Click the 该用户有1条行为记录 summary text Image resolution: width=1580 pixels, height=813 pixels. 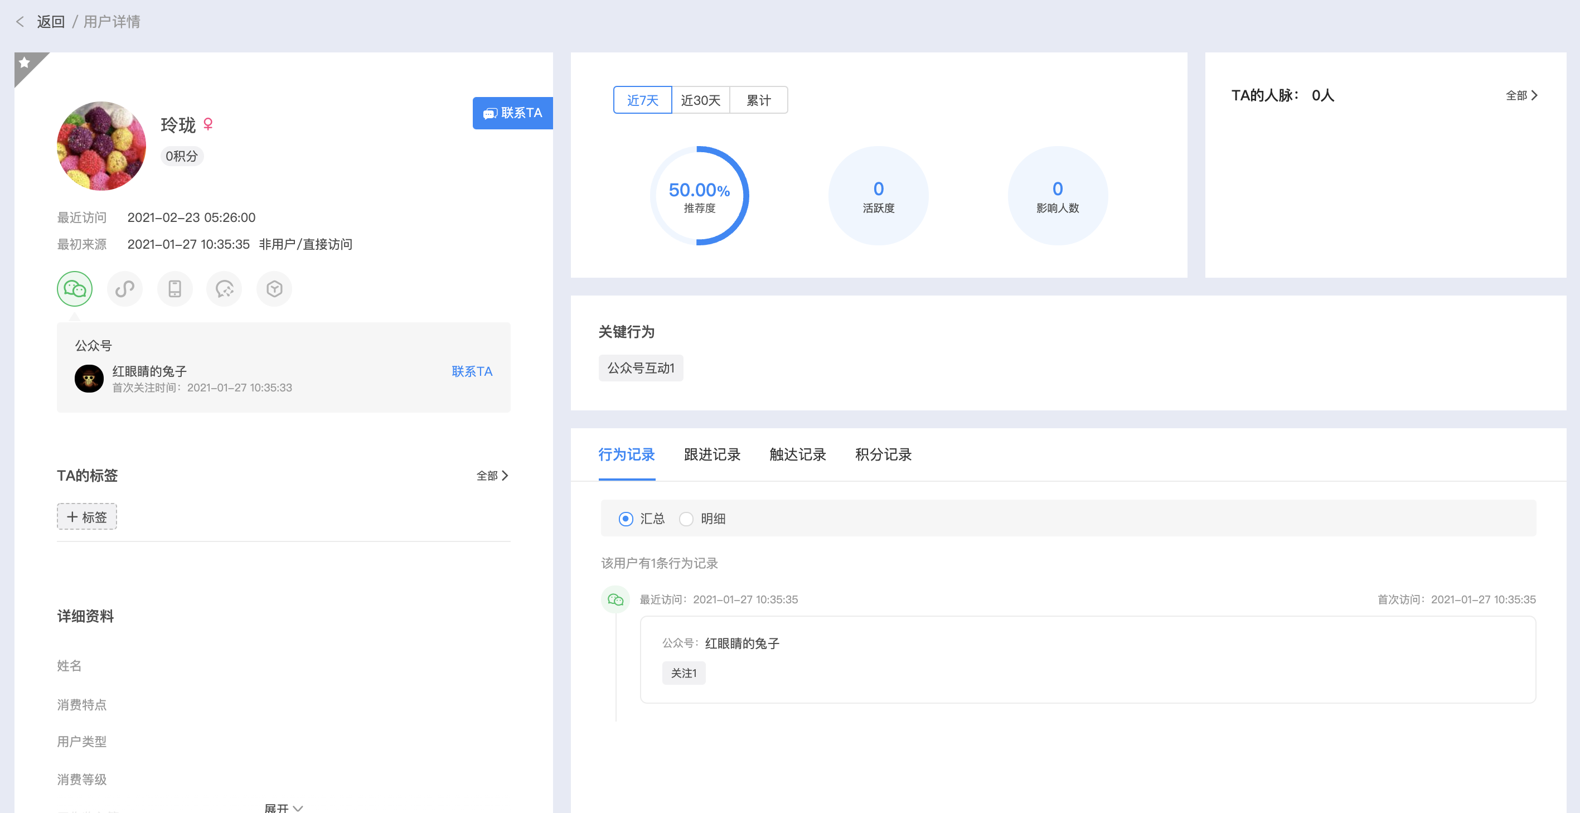(x=660, y=563)
